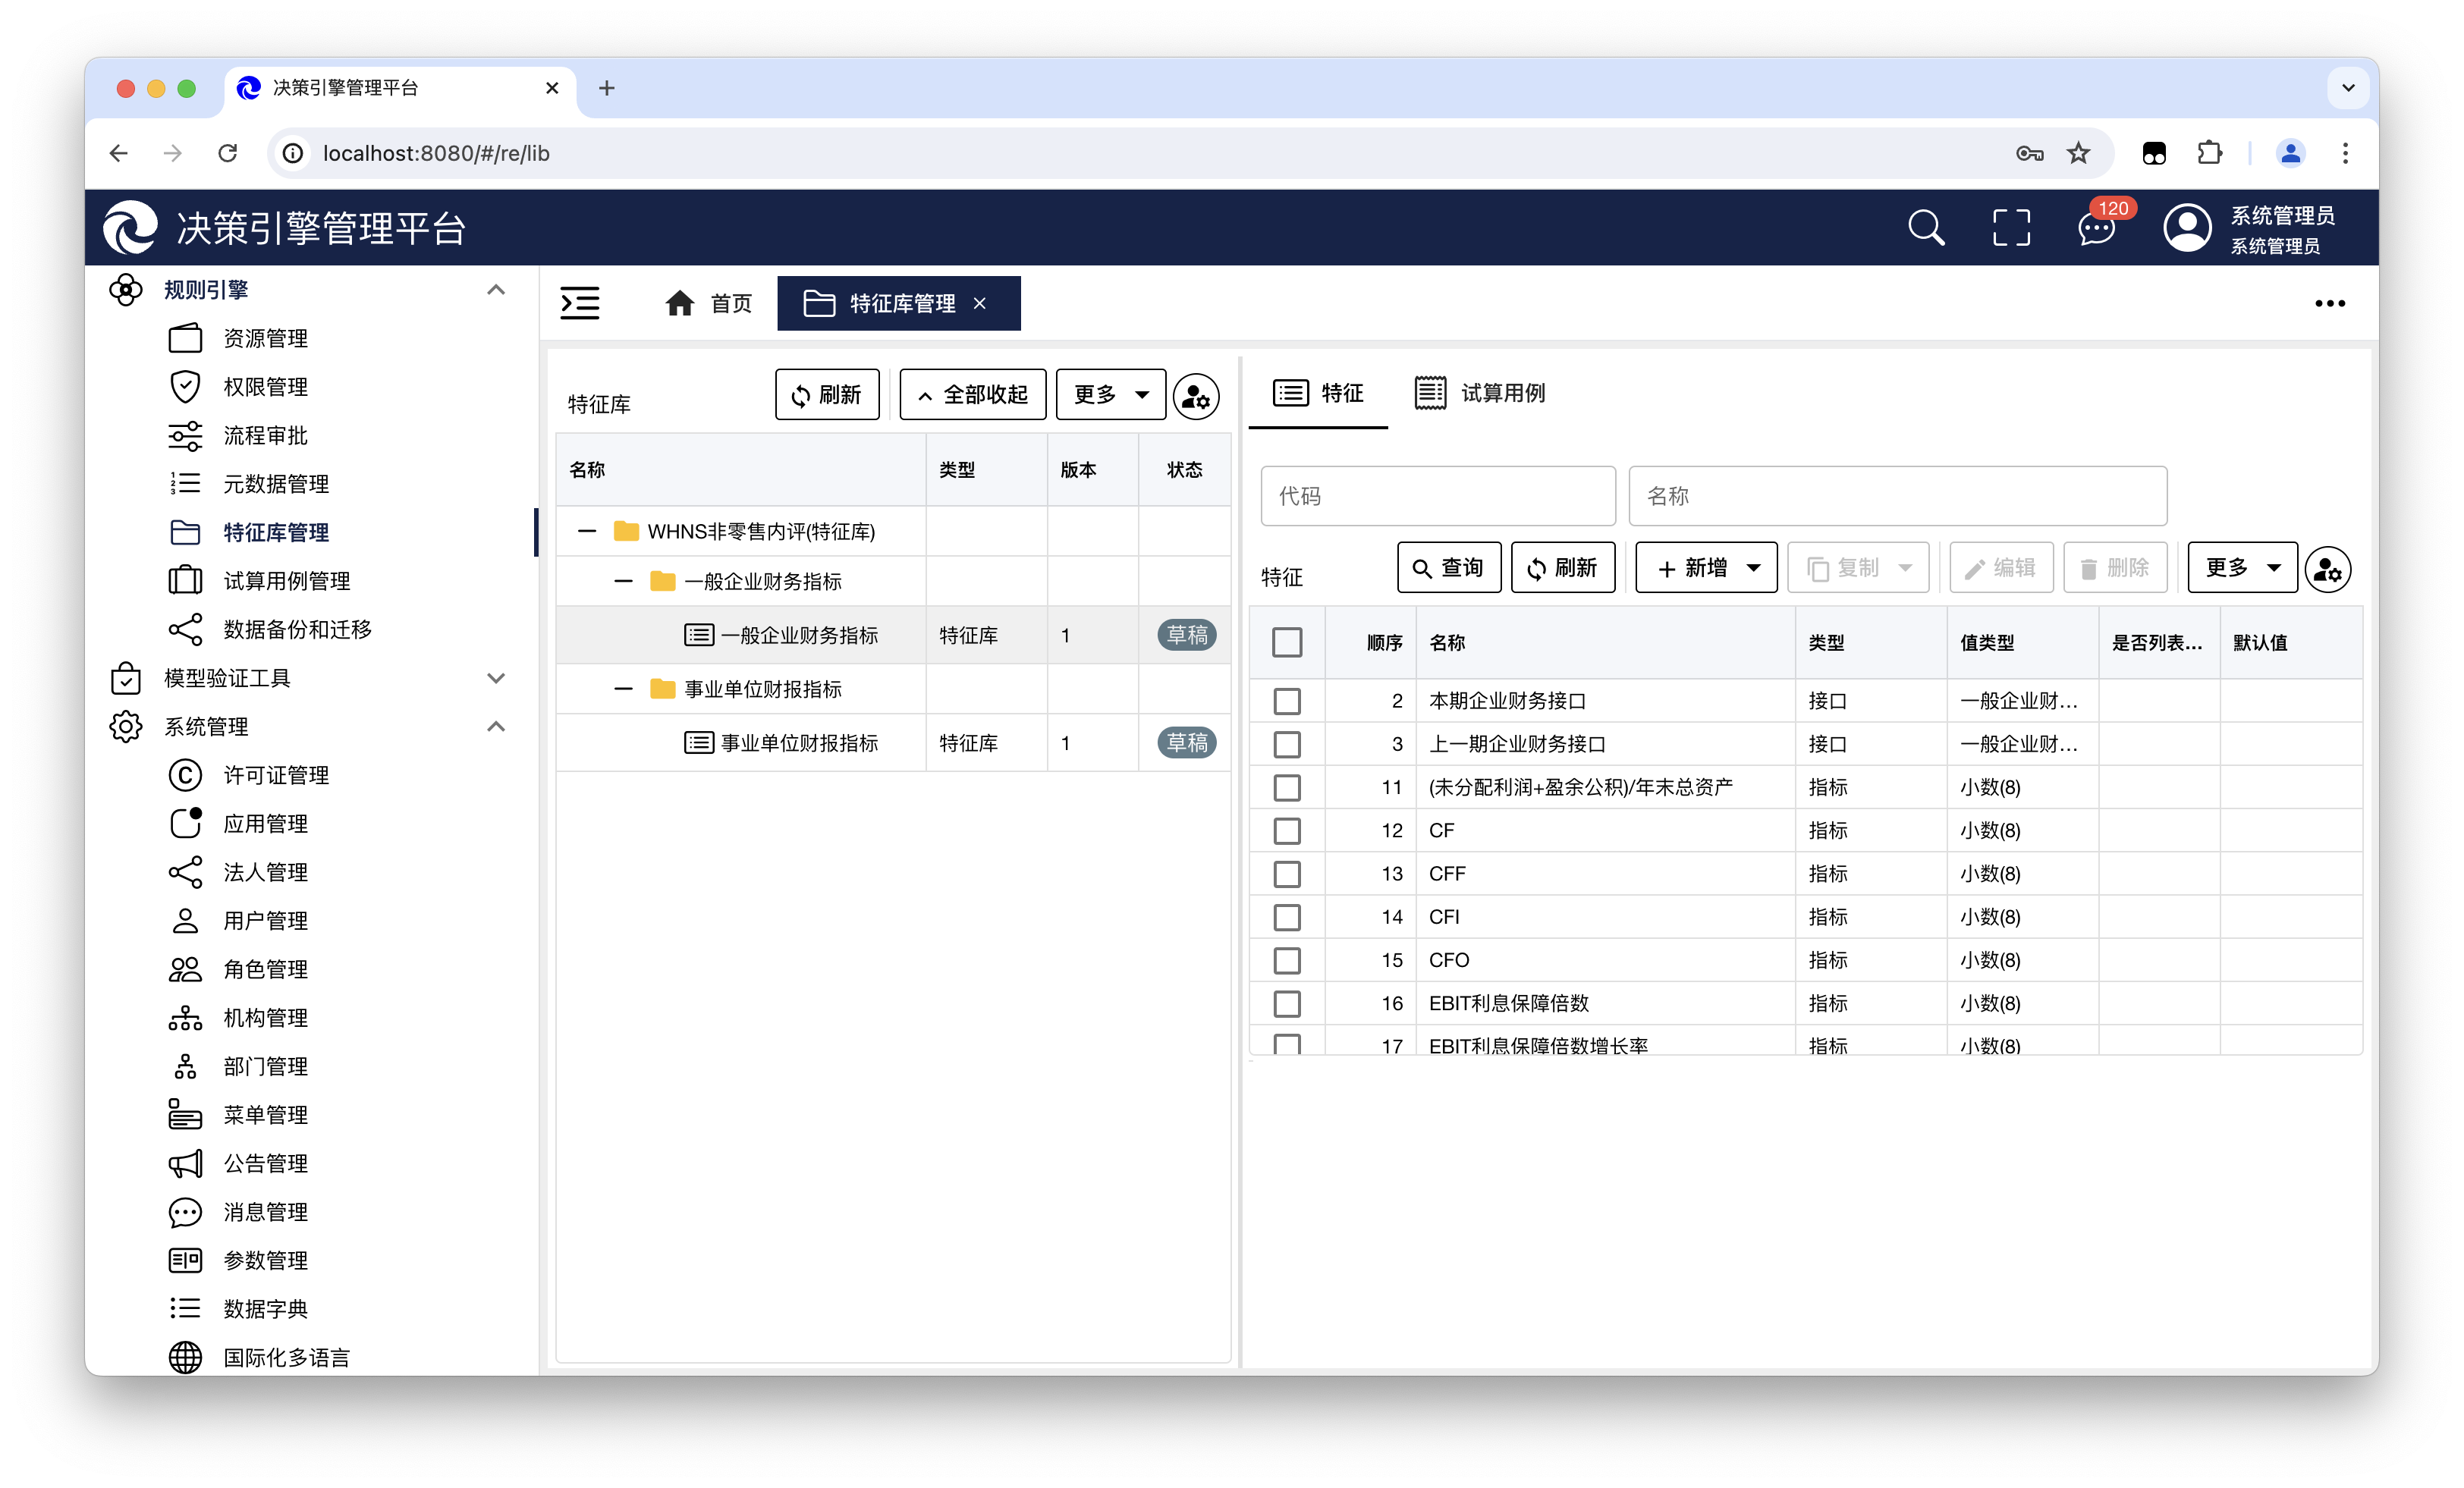Toggle fullscreen mode icon in header
2464x1488 pixels.
pos(2011,228)
